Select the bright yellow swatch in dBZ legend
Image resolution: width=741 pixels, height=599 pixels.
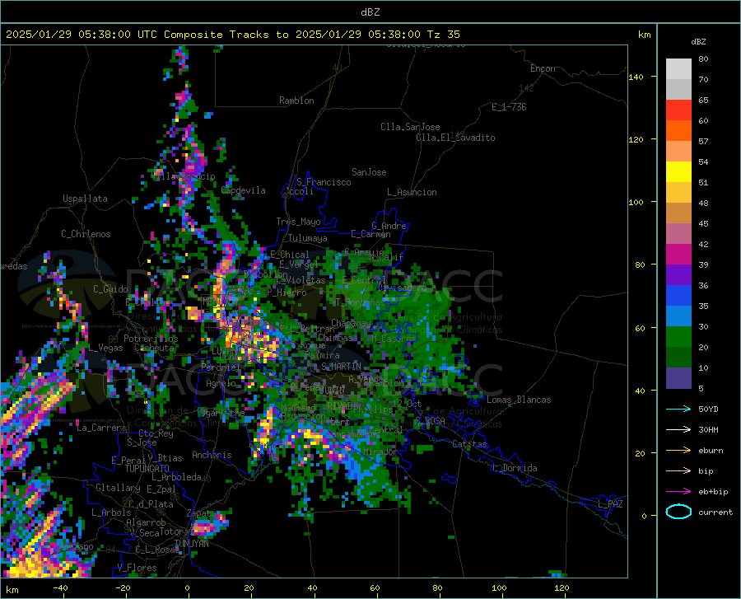pos(678,172)
